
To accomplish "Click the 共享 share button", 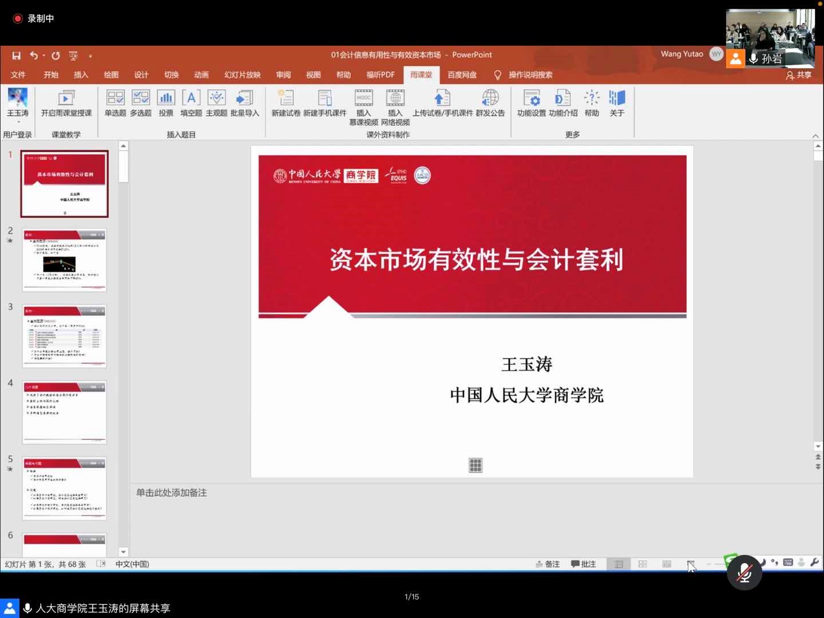I will click(x=799, y=75).
